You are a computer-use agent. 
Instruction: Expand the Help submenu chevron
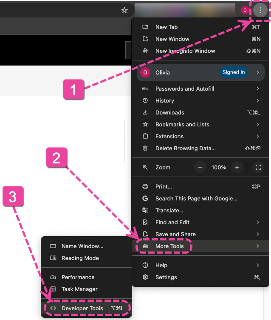pos(258,265)
